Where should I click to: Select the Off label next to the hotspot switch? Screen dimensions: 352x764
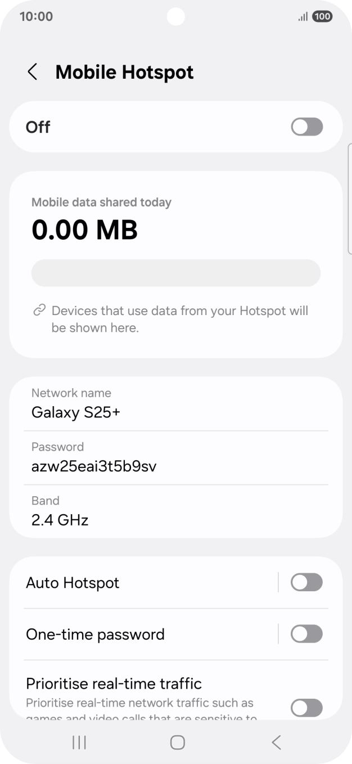[x=38, y=127]
